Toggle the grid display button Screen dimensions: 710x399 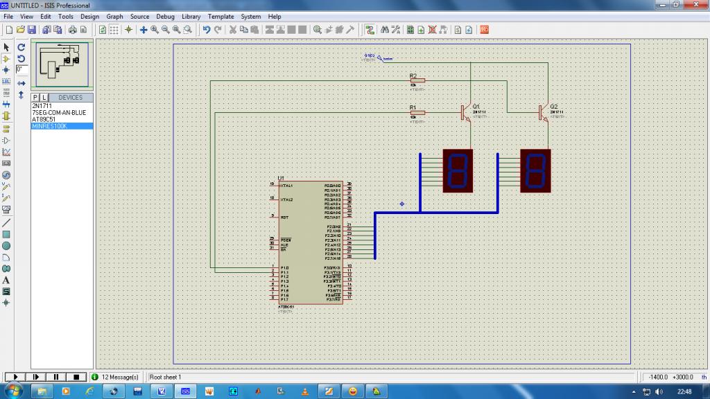pyautogui.click(x=114, y=30)
